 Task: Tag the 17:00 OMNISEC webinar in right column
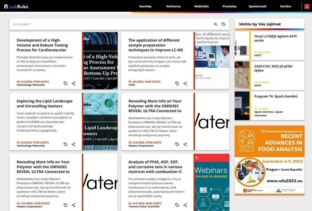(x=177, y=144)
